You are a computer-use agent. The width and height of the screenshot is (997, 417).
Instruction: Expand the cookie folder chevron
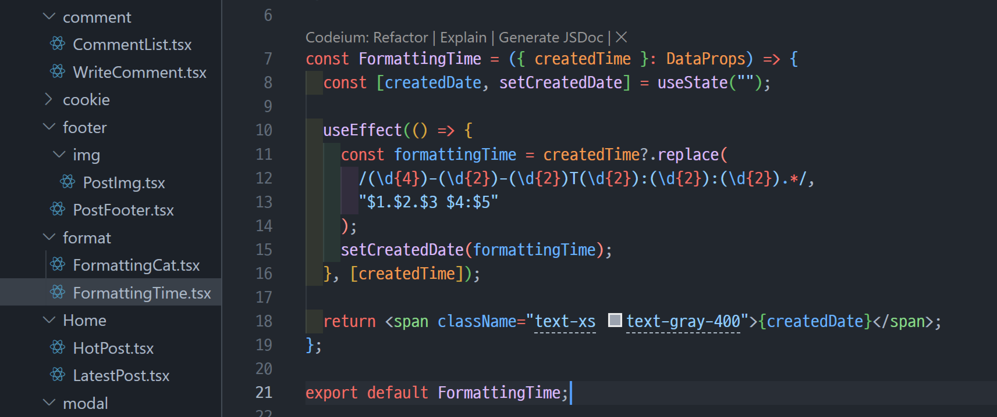click(49, 99)
